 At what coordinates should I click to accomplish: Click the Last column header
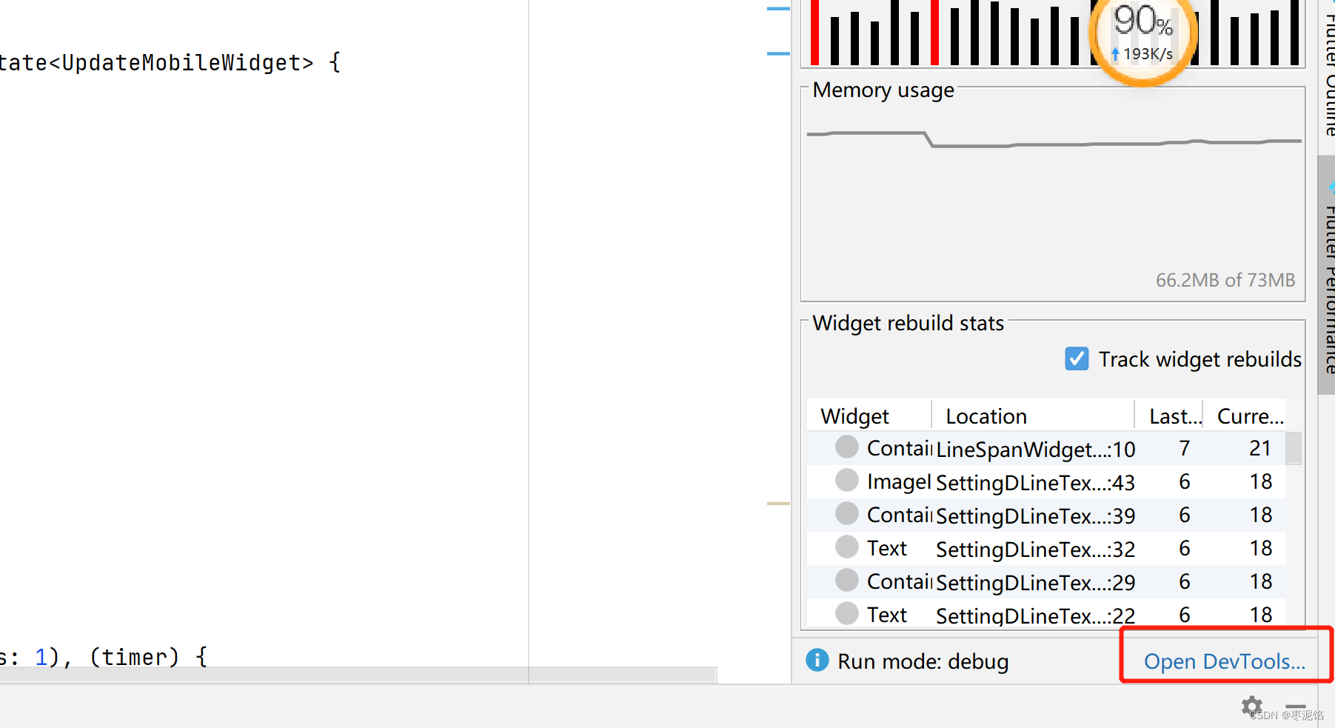click(x=1168, y=416)
